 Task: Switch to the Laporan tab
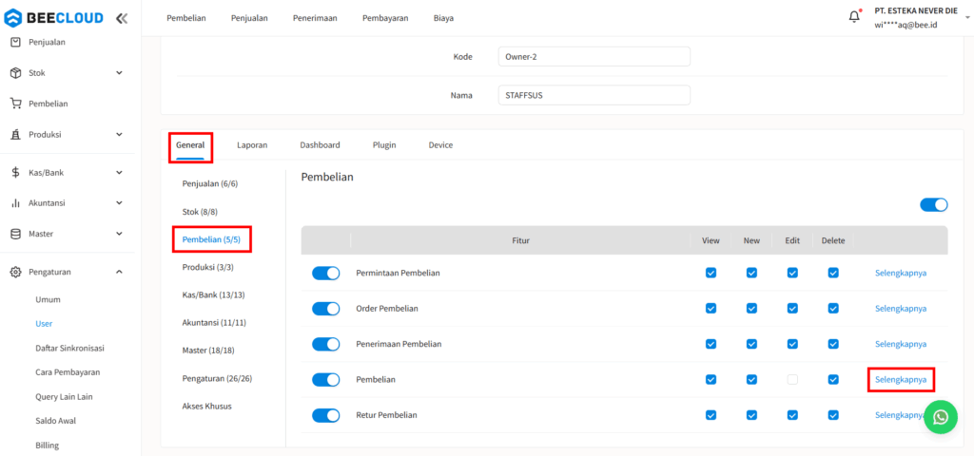[252, 145]
